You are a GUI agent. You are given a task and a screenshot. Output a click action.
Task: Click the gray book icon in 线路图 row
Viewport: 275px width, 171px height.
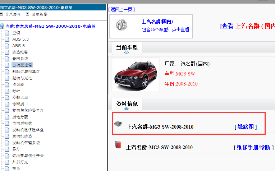click(118, 124)
